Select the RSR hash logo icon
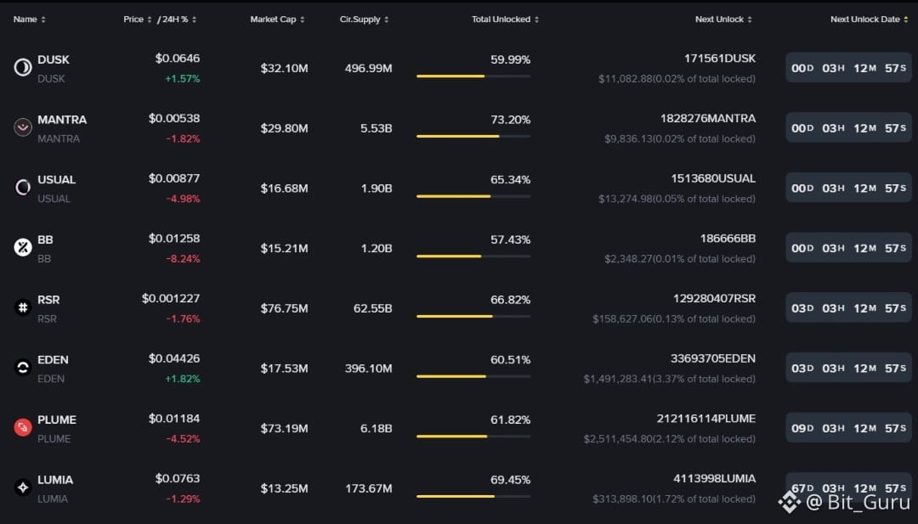The image size is (918, 524). (23, 307)
